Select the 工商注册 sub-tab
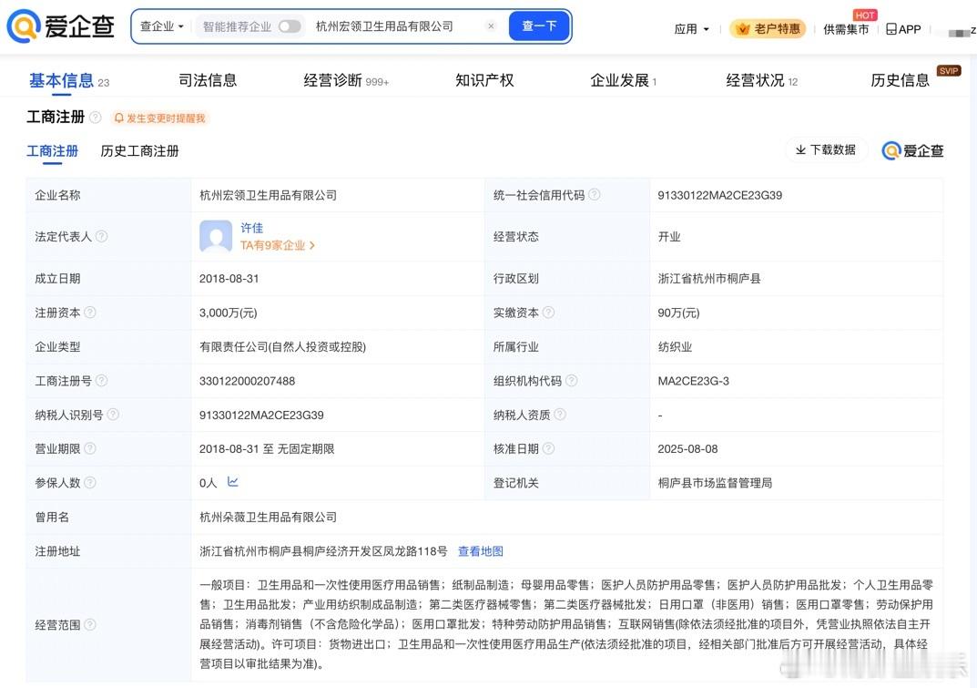977x688 pixels. pos(52,151)
